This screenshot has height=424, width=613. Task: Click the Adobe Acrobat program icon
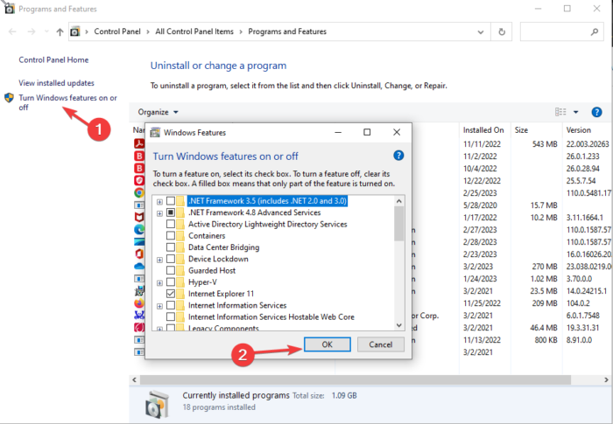click(139, 143)
